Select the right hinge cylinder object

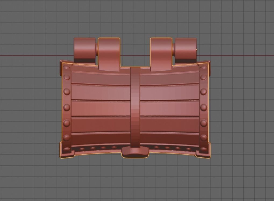point(186,50)
